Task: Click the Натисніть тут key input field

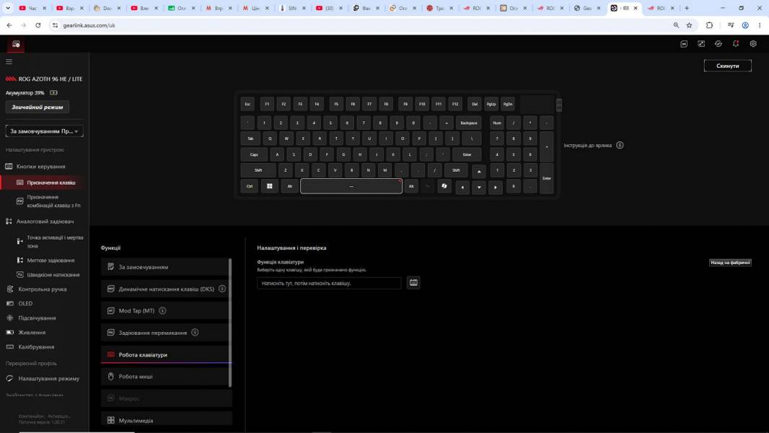Action: [x=329, y=283]
